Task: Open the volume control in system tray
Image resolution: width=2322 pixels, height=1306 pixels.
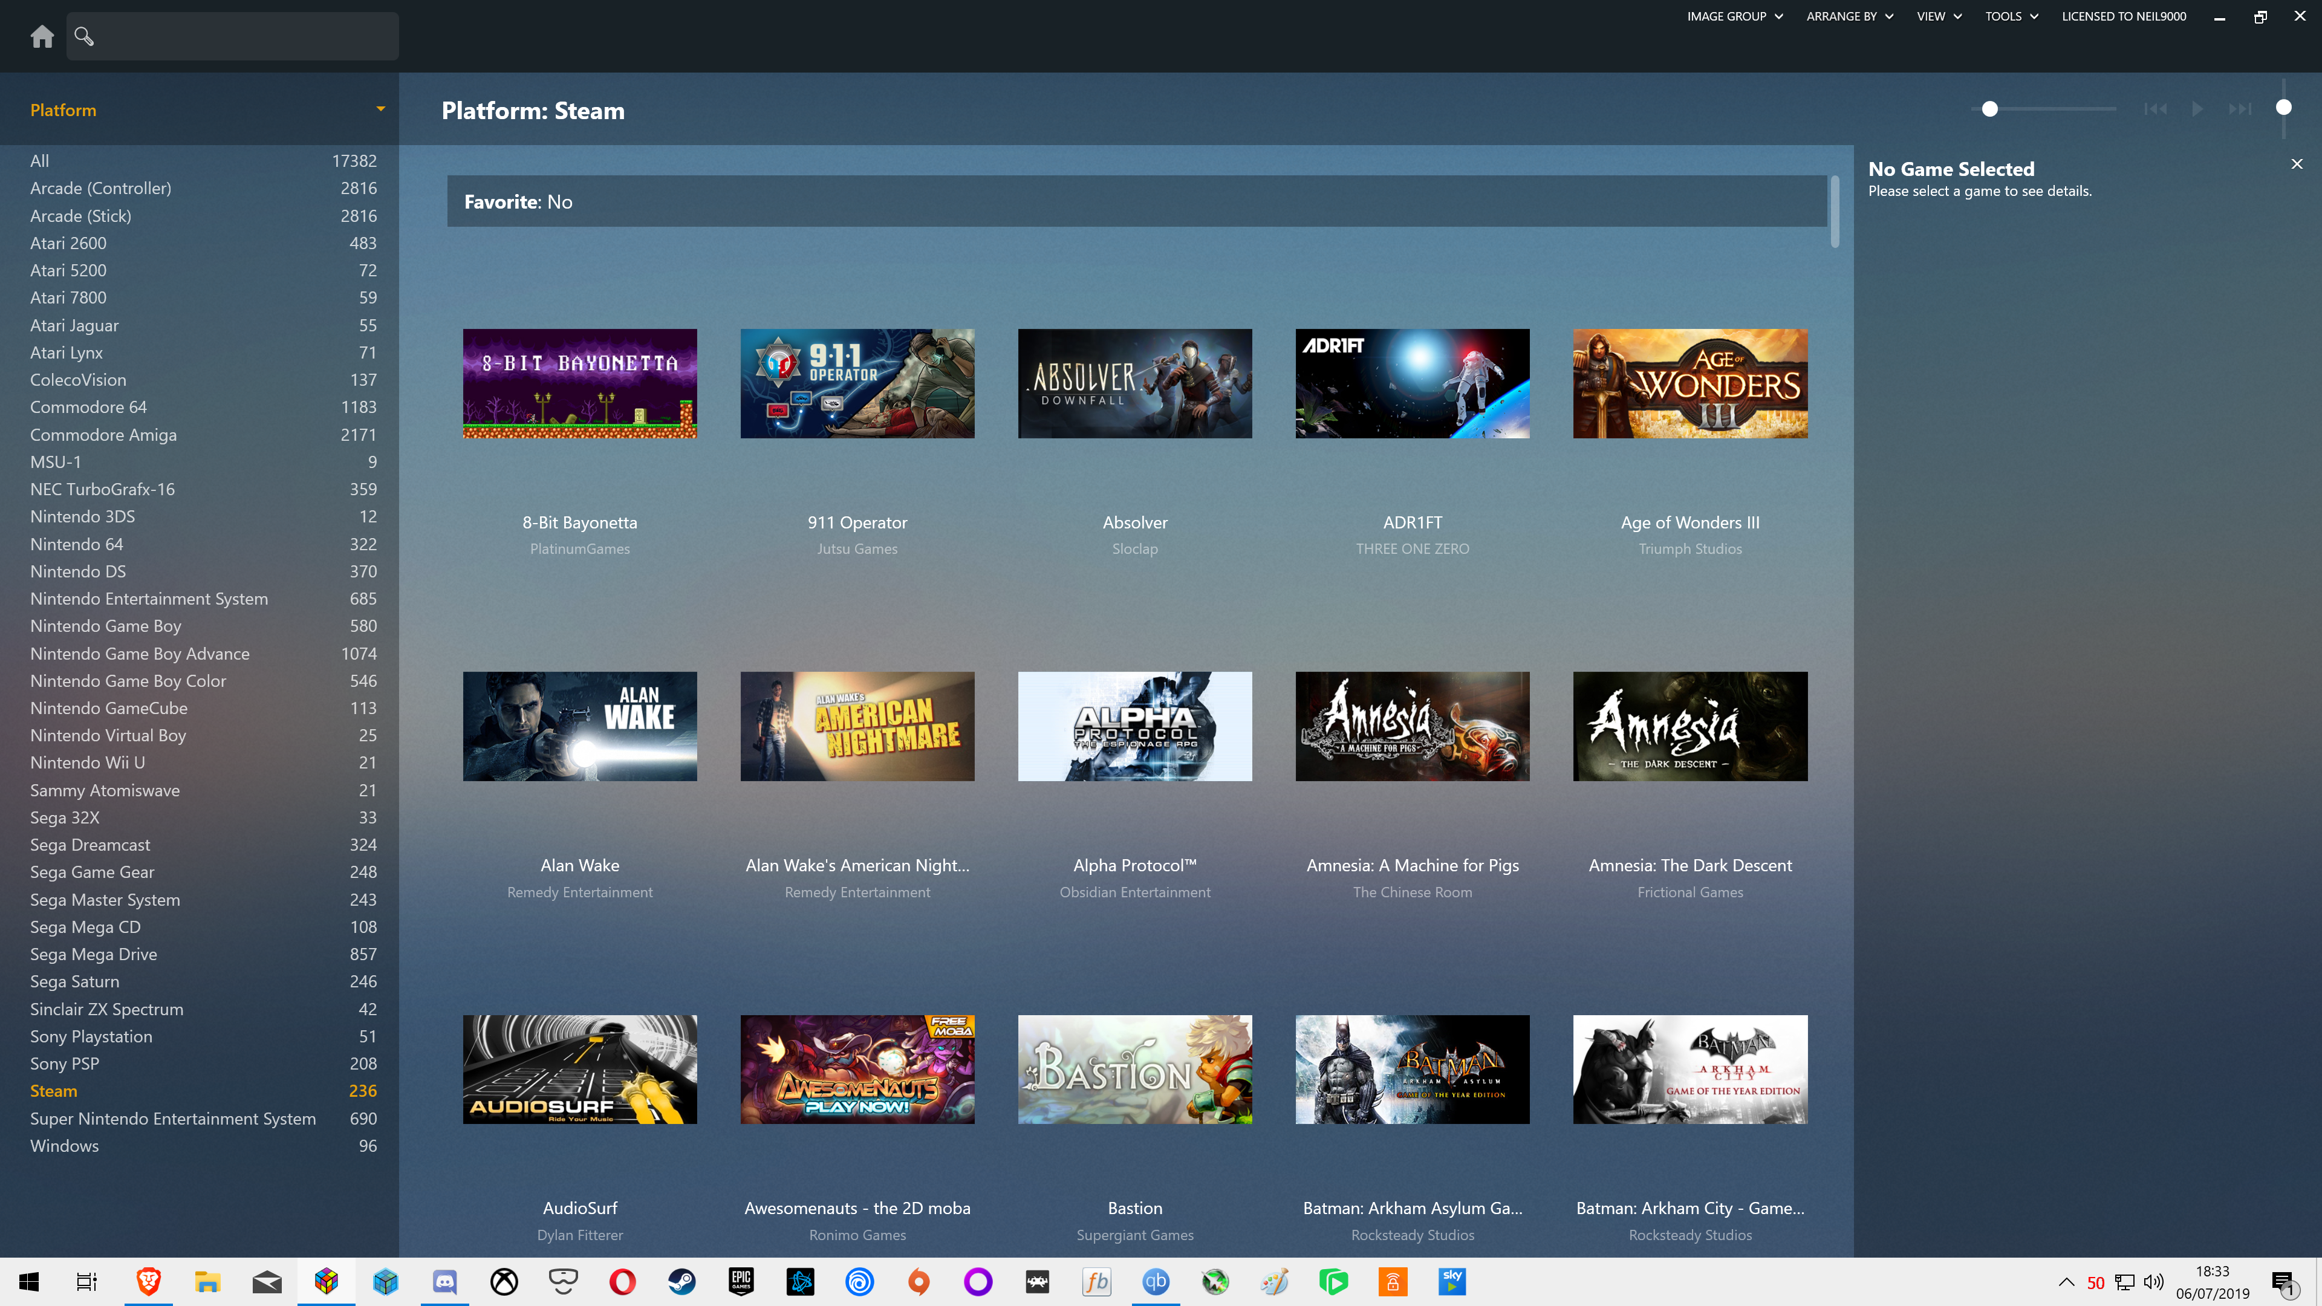Action: pos(2155,1282)
